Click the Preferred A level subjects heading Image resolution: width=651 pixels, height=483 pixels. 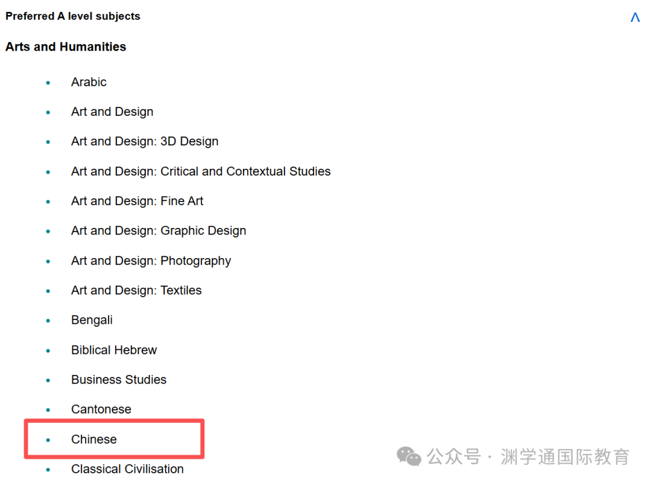click(x=73, y=16)
